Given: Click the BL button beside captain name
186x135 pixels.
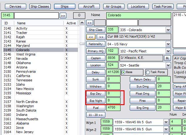Looking at the screenshot, I should (167, 58).
